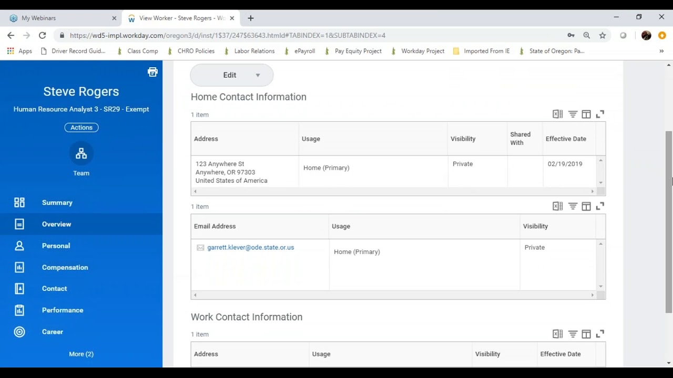Open the Imported From IE bookmarks folder

[481, 51]
